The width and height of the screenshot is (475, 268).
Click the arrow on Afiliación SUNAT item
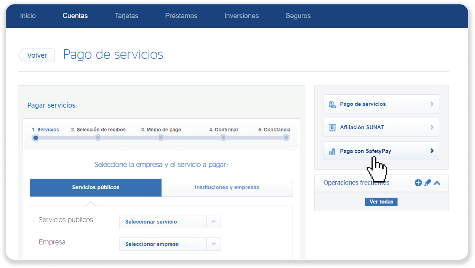click(432, 127)
